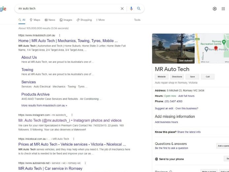The image size is (229, 172).
Task: Click Add business hours link
Action: 166,122
